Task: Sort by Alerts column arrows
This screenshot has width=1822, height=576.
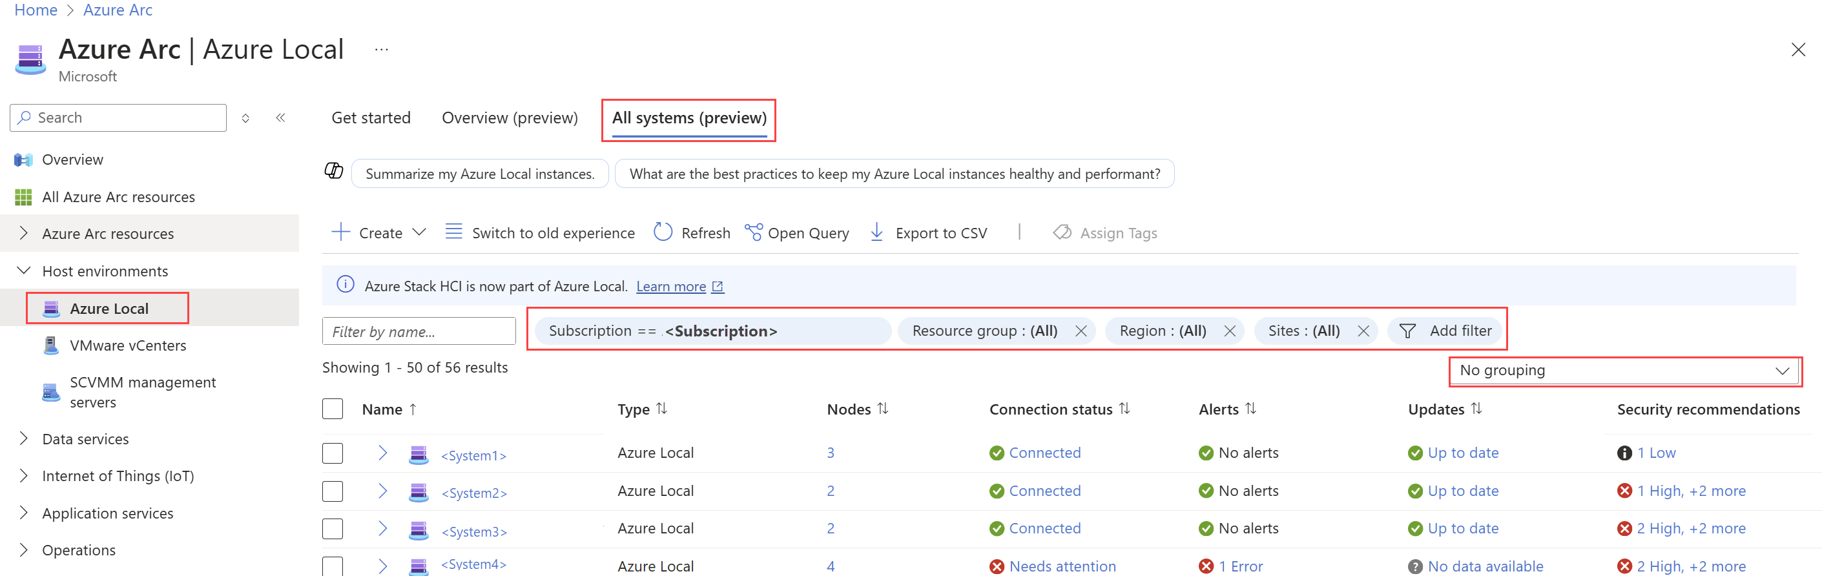Action: [1250, 409]
